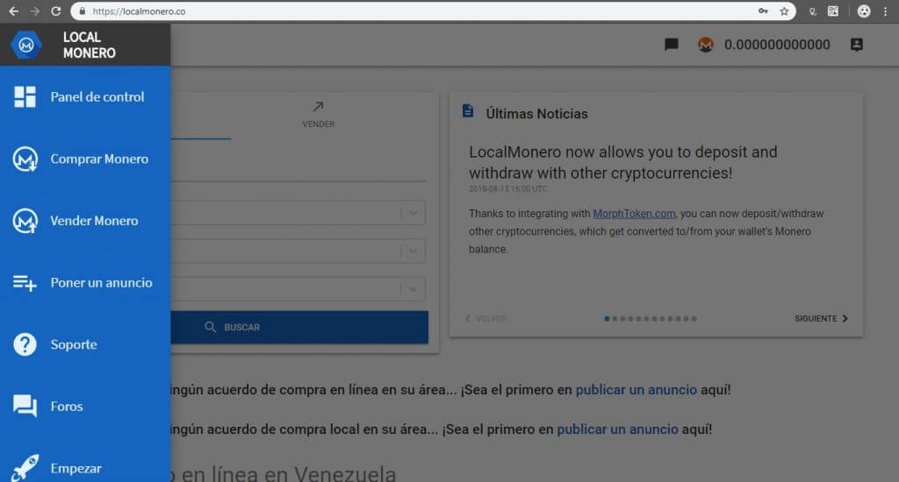Go to Vender Monero
Viewport: 899px width, 482px height.
pos(85,221)
